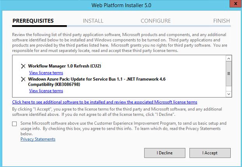Click the I Accept button
242x167 pixels.
point(210,153)
